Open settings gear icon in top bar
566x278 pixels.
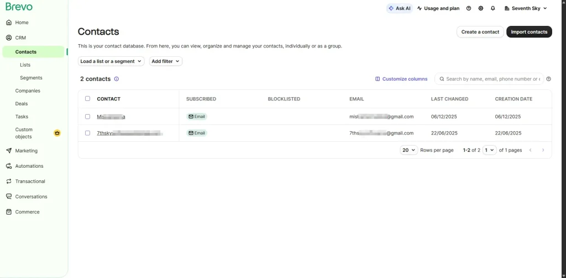point(481,8)
